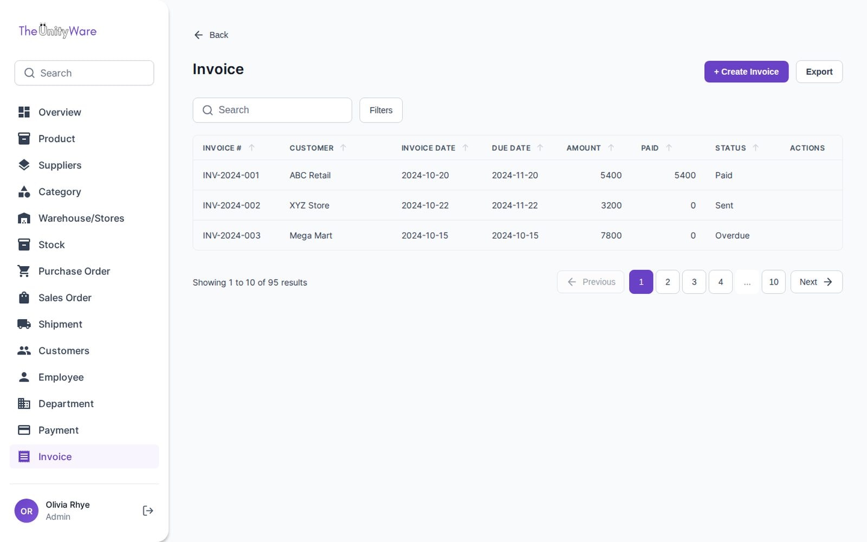
Task: Sort by Customer column arrow
Action: 343,147
